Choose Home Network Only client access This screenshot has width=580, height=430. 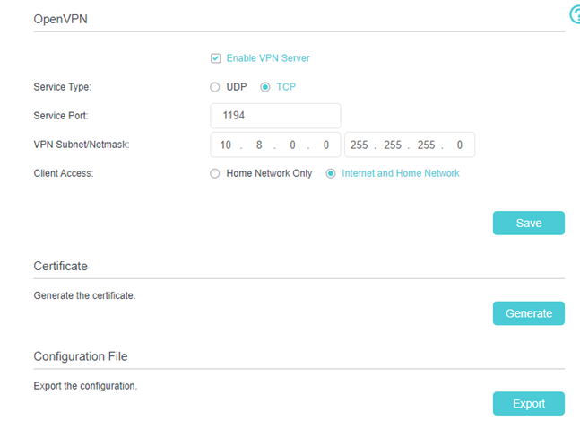pyautogui.click(x=215, y=173)
